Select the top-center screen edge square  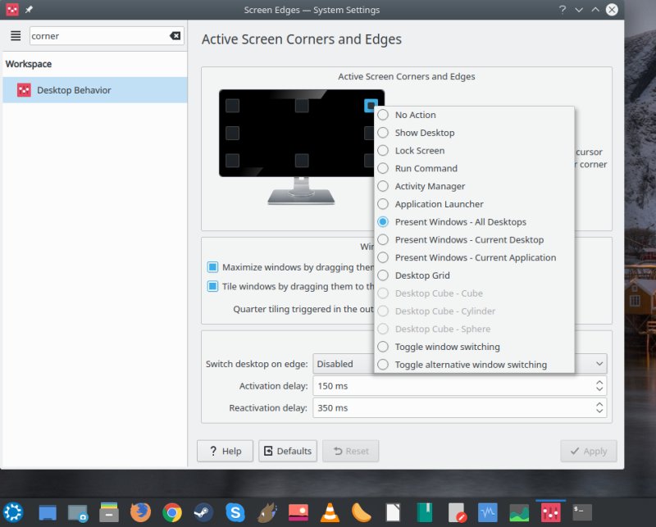[302, 106]
